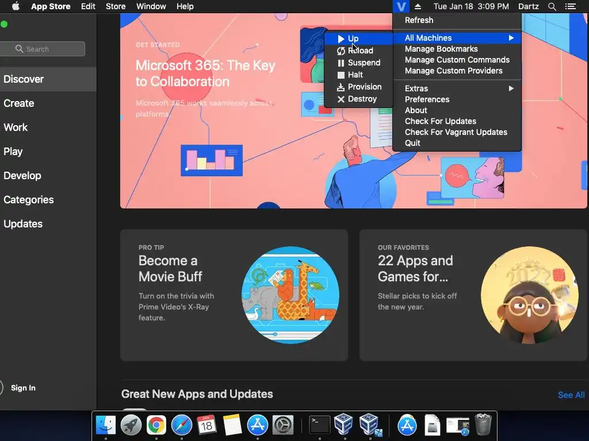589x441 pixels.
Task: Click the Vagrant Manager menu bar icon
Action: pos(401,6)
